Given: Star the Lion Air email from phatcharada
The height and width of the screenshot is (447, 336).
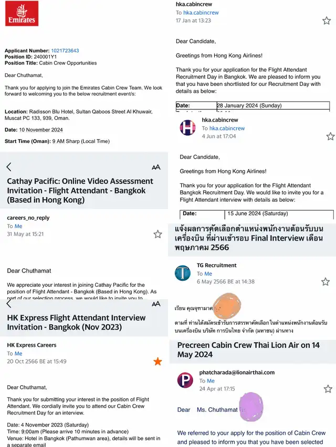Looking at the screenshot, I should click(328, 389).
